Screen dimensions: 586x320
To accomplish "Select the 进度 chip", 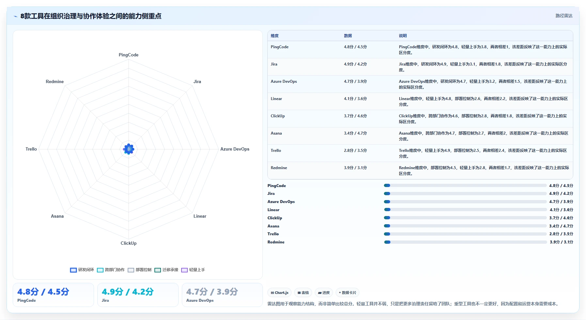I will pyautogui.click(x=324, y=293).
